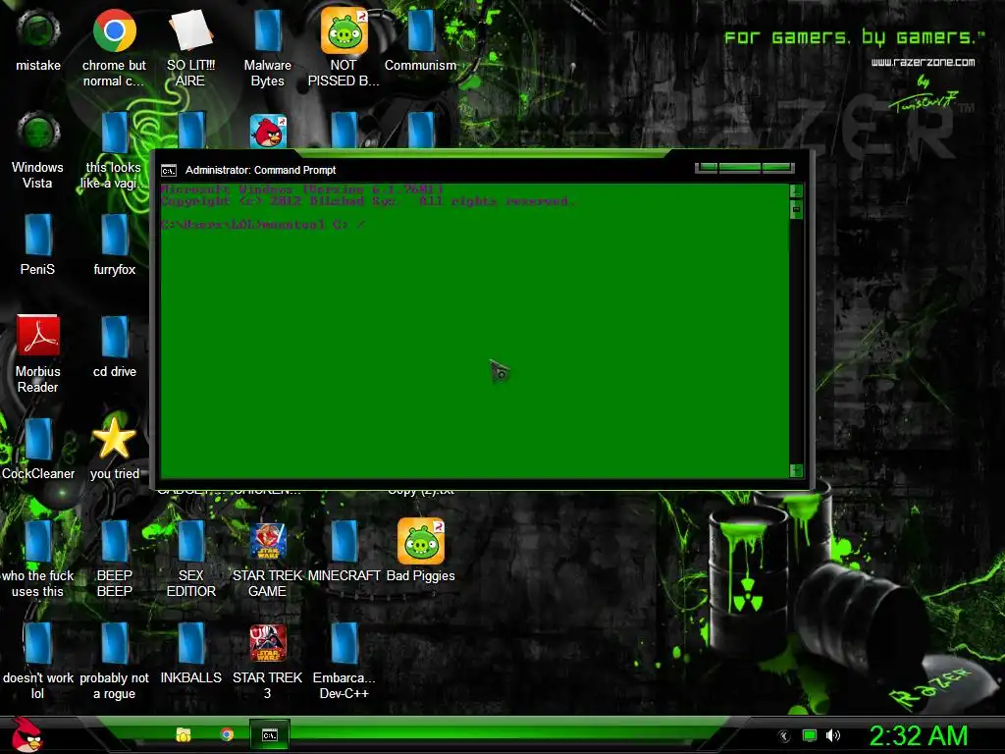This screenshot has height=754, width=1005.
Task: Launch Chrome from the taskbar
Action: [x=227, y=734]
